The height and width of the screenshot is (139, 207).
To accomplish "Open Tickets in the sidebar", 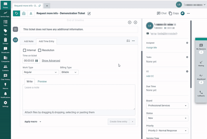I will (x=6, y=5).
